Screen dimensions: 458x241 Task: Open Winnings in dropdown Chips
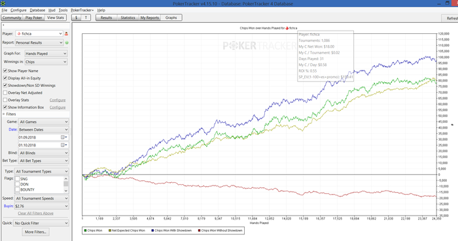pyautogui.click(x=46, y=62)
